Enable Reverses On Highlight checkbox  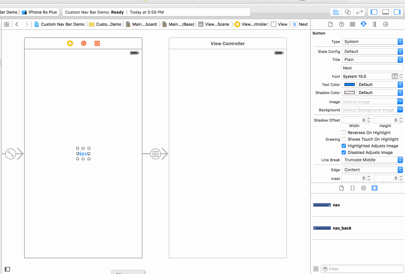pos(344,133)
